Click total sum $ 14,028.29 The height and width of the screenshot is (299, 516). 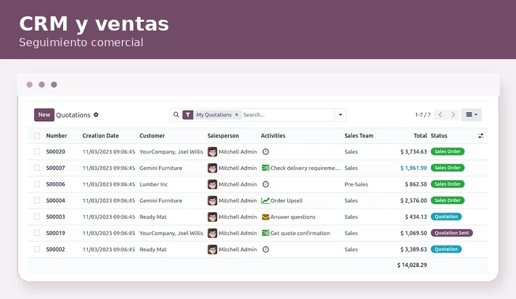(x=412, y=265)
